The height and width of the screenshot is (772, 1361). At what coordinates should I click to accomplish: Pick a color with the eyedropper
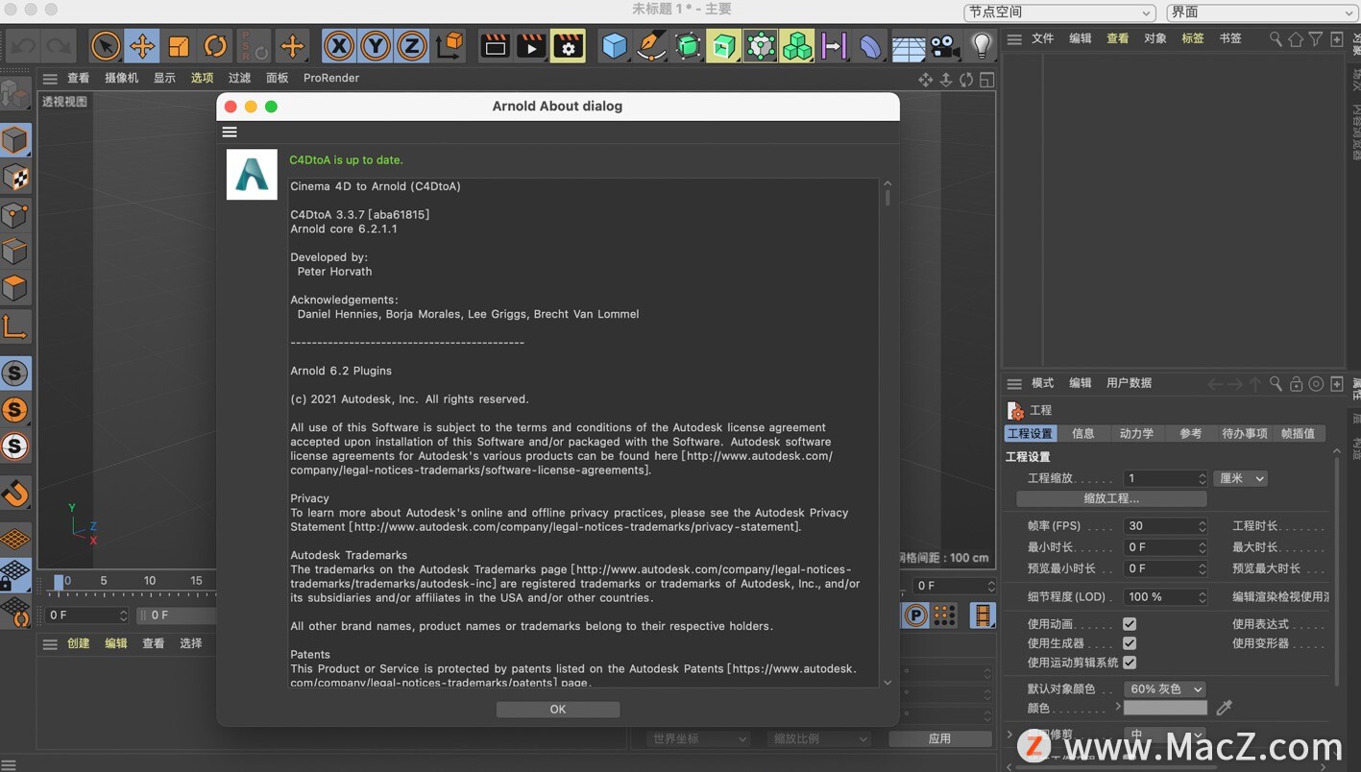[1224, 708]
